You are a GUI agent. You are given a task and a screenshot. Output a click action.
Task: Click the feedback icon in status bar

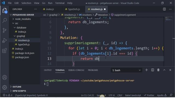click(171, 95)
